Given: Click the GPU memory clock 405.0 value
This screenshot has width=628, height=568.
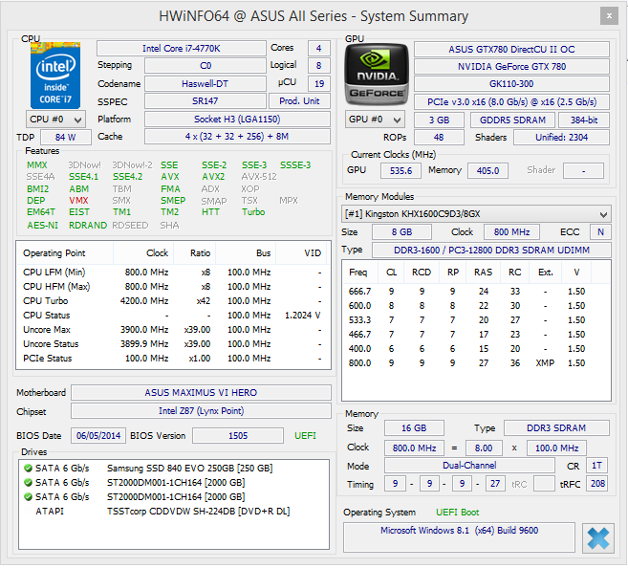Looking at the screenshot, I should [x=487, y=170].
